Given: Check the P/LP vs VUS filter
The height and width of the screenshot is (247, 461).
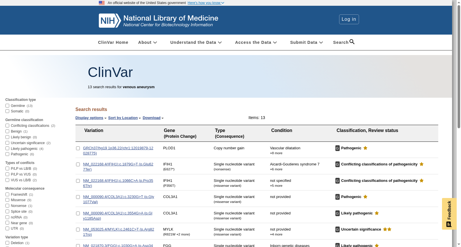Looking at the screenshot, I should pos(7,174).
